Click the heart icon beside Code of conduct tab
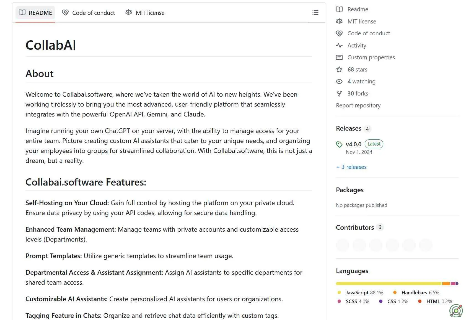Image resolution: width=466 pixels, height=320 pixels. [65, 12]
